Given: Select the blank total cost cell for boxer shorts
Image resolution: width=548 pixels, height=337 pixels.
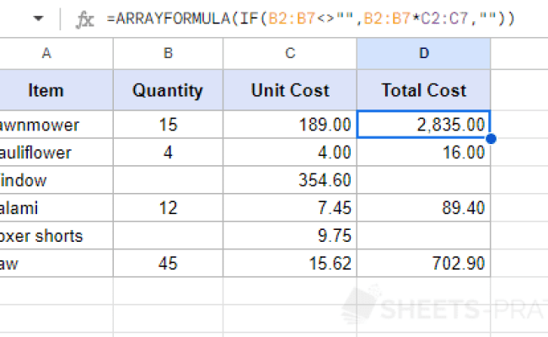Looking at the screenshot, I should pyautogui.click(x=423, y=236).
